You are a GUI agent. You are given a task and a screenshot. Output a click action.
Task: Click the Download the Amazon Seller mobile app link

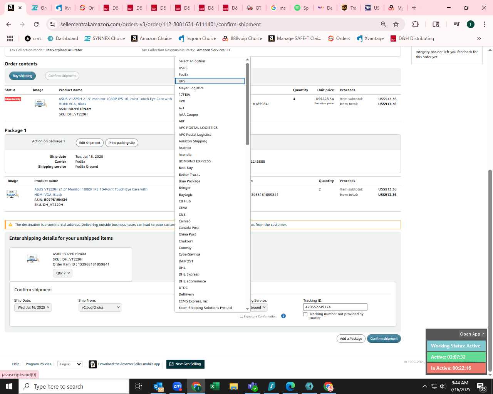tap(129, 364)
